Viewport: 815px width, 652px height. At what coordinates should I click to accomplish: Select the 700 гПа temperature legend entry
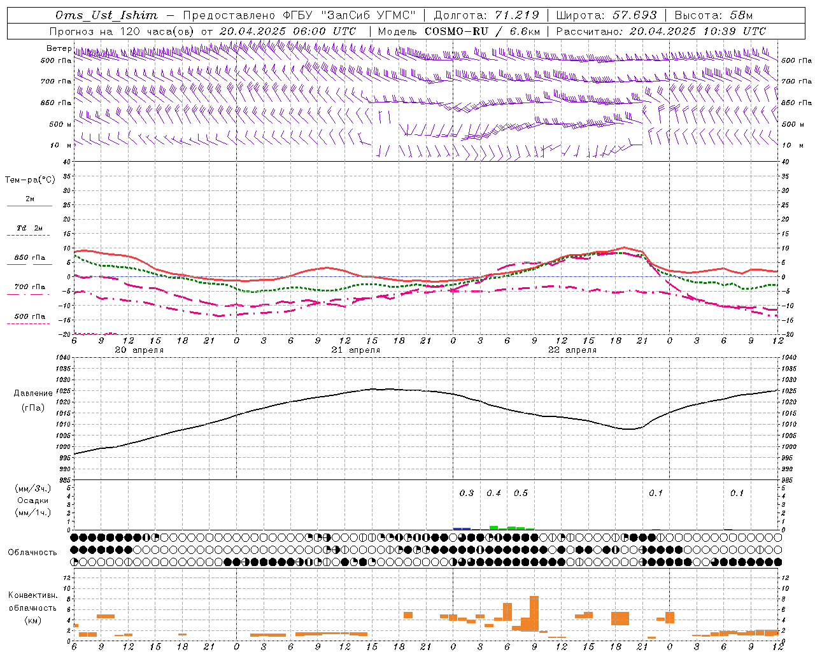[x=29, y=287]
